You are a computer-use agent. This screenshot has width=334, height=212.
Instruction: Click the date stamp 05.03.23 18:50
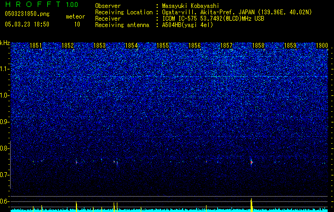click(x=27, y=24)
